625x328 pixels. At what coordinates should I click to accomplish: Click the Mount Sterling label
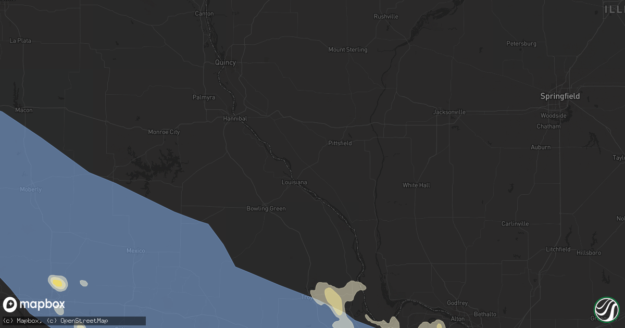click(x=348, y=50)
